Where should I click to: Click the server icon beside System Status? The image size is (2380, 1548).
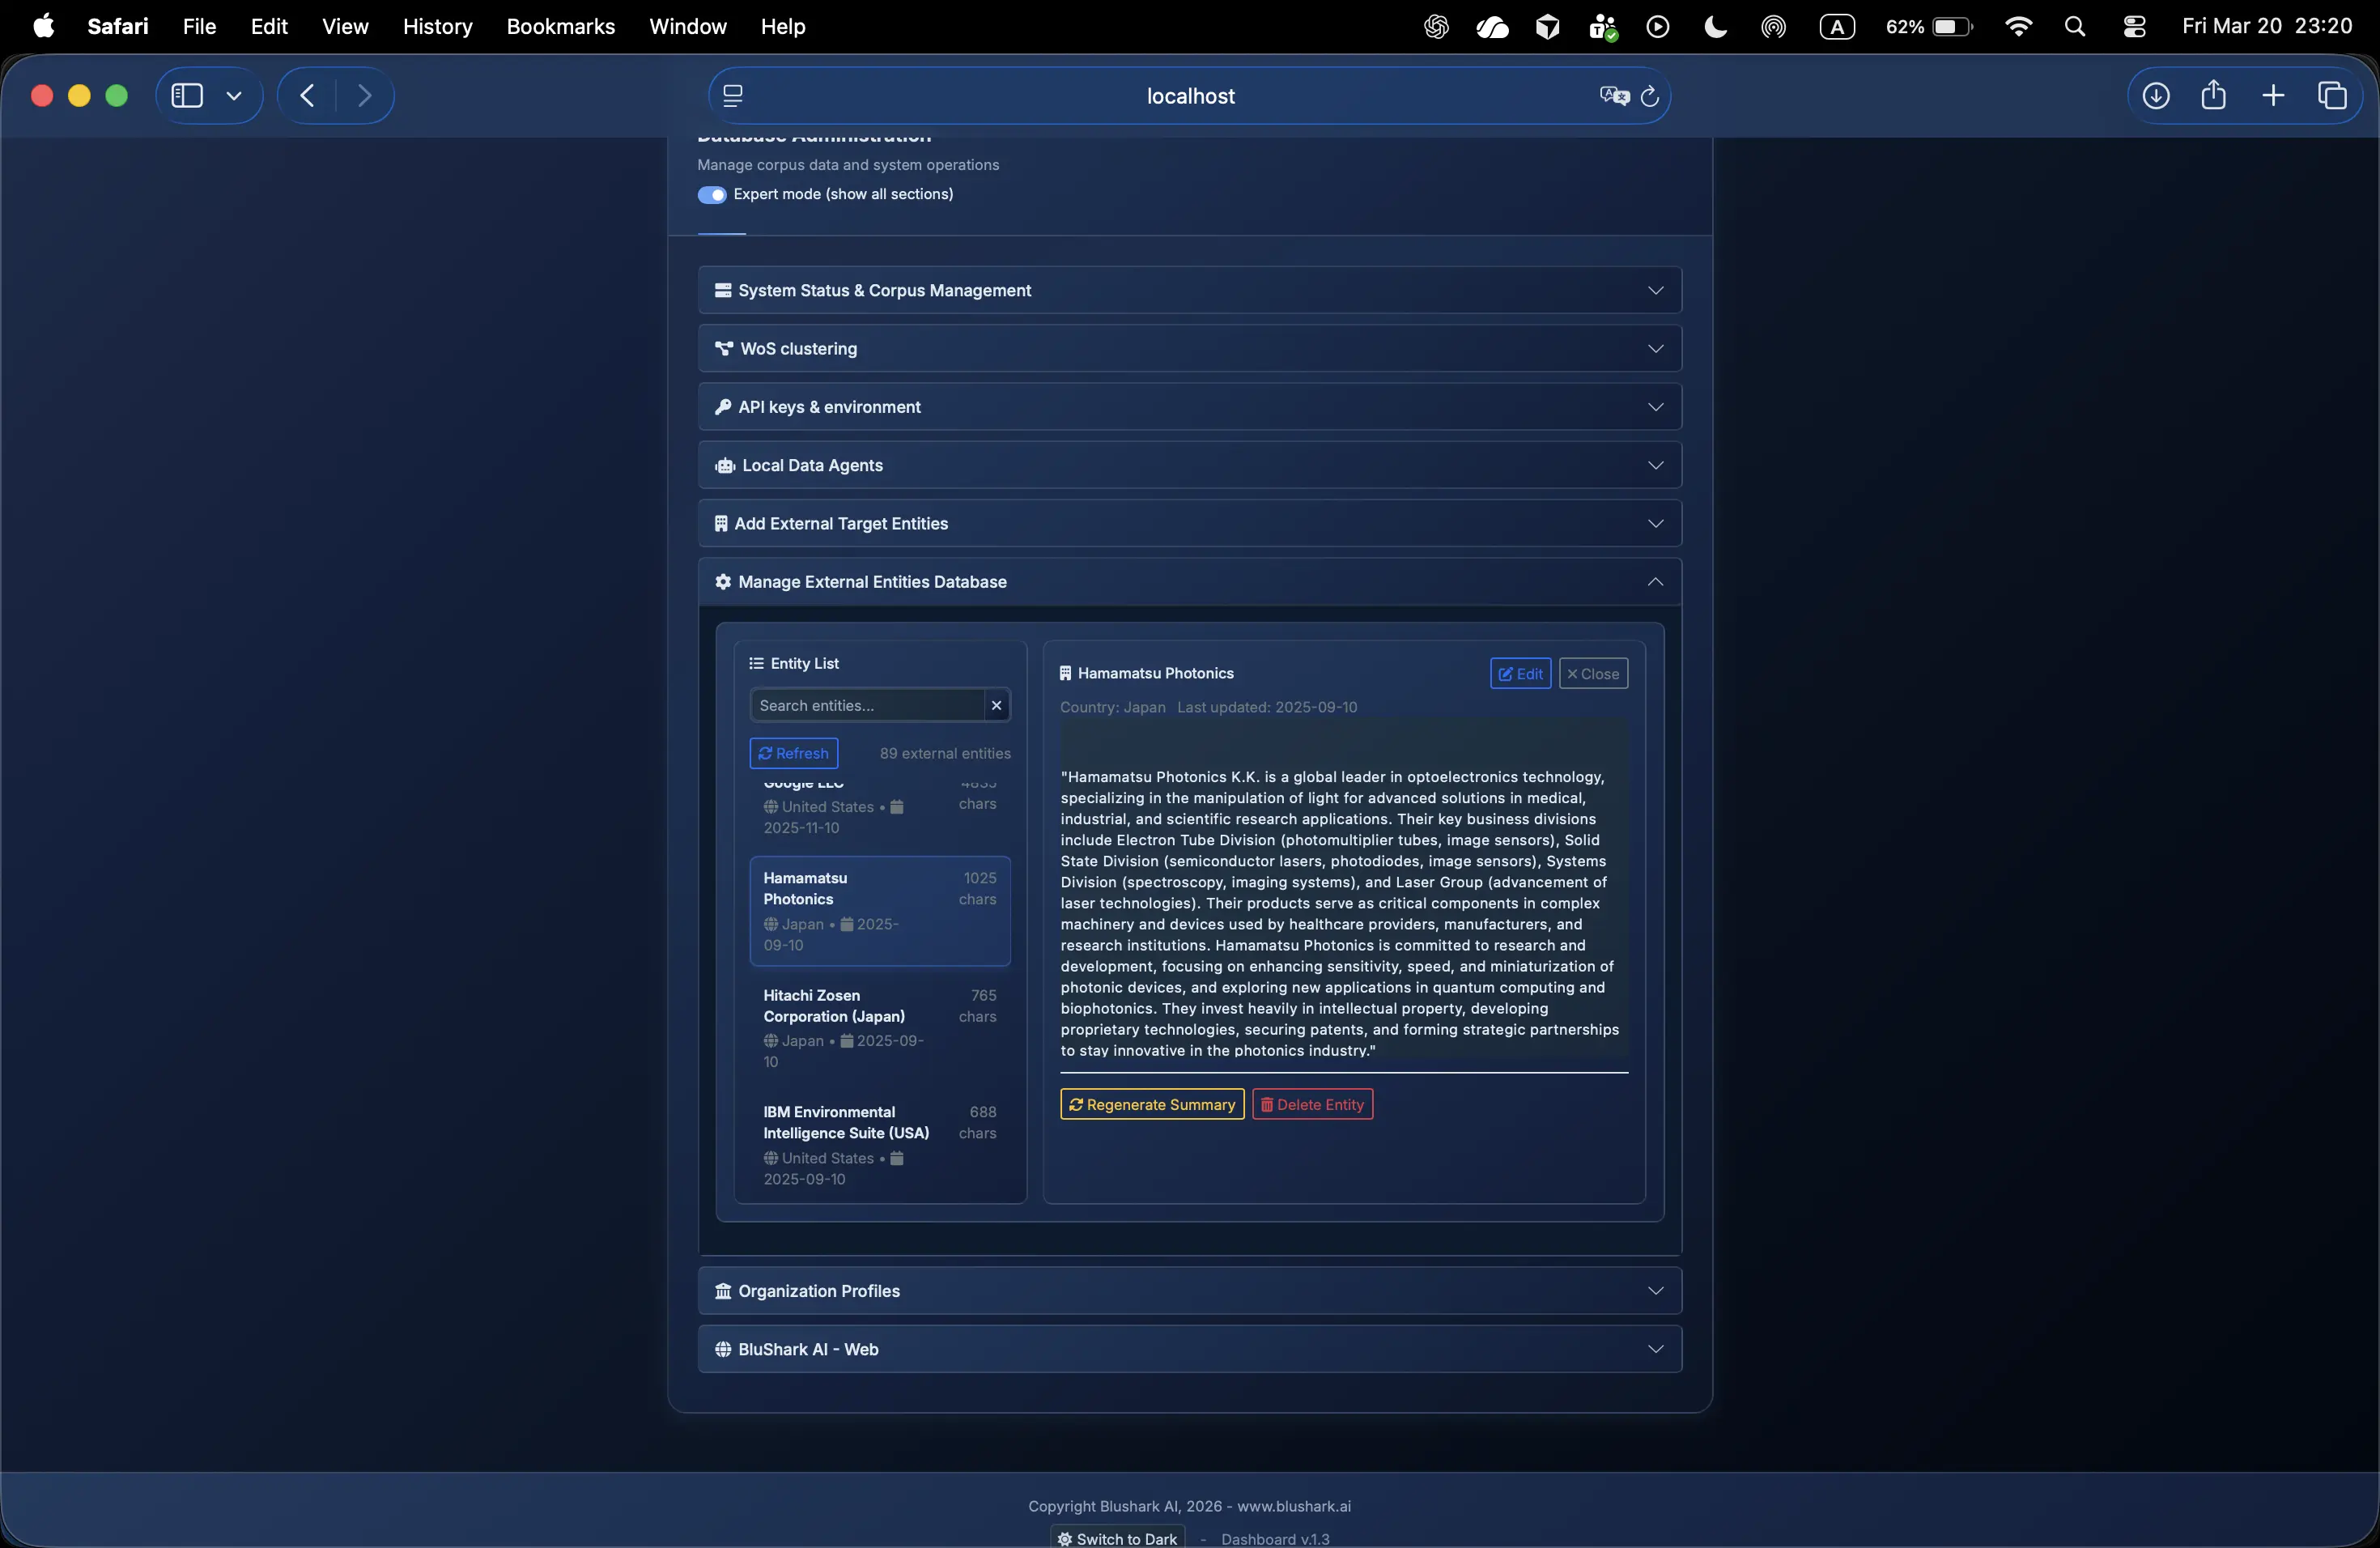click(x=723, y=290)
